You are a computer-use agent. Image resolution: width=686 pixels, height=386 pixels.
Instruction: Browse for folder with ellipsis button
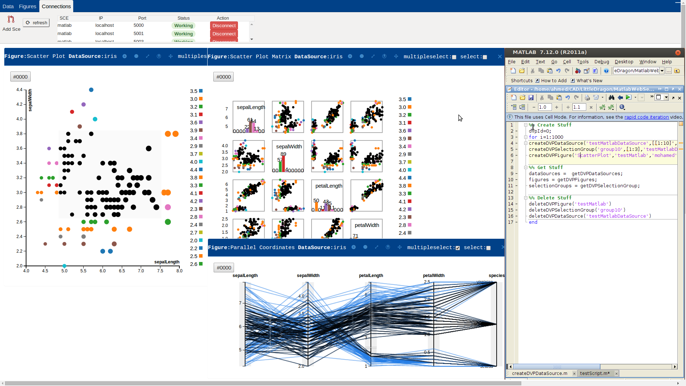pos(668,71)
